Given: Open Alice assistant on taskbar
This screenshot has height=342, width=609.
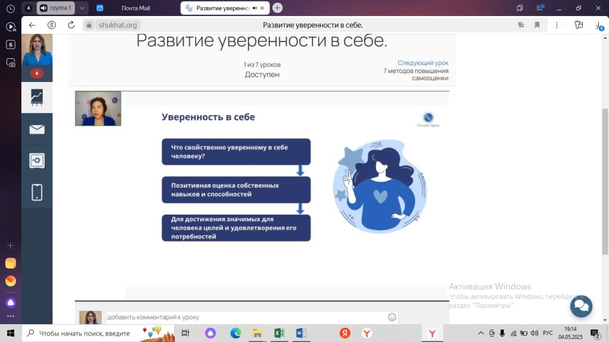Looking at the screenshot, I should click(x=210, y=333).
